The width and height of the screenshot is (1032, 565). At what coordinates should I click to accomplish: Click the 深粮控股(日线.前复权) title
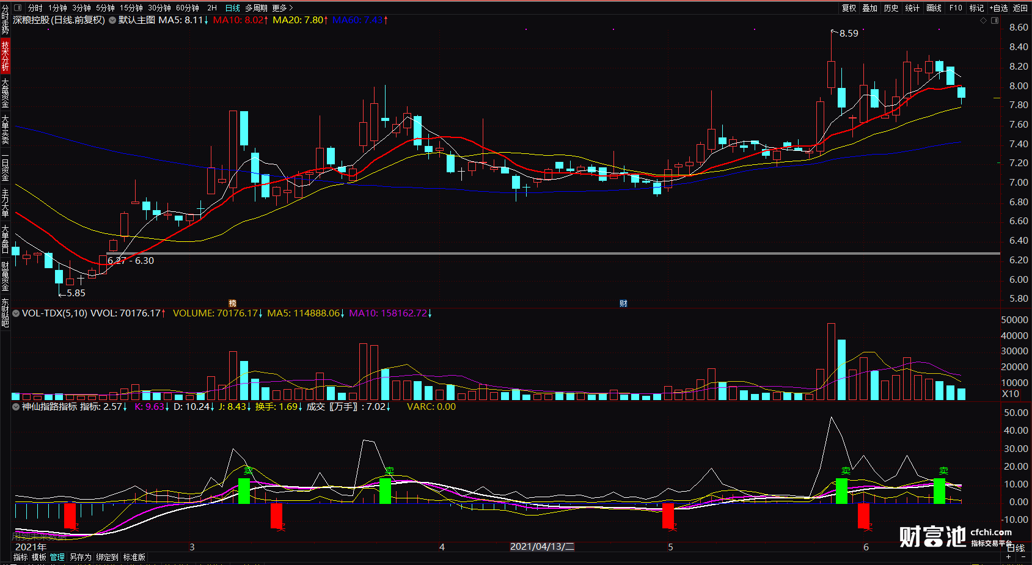click(x=59, y=20)
